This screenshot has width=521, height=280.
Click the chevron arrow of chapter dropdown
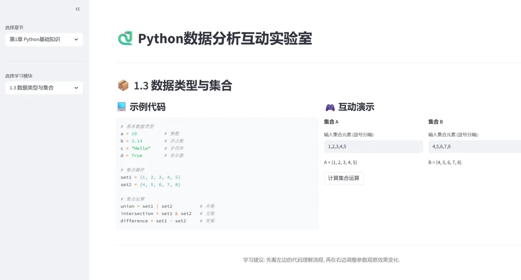coord(76,39)
